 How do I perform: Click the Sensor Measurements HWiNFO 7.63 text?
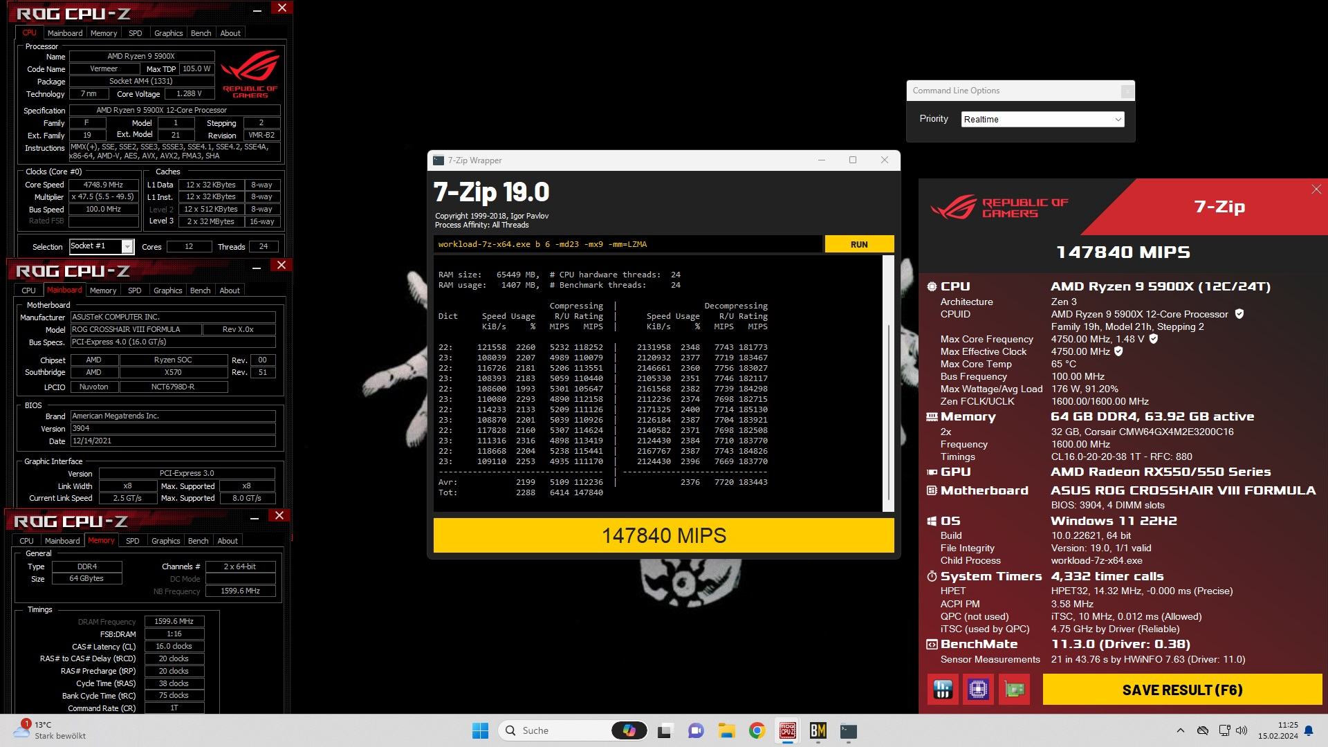pyautogui.click(x=1148, y=659)
